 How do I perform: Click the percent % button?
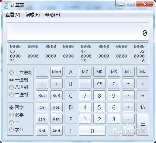(143, 95)
